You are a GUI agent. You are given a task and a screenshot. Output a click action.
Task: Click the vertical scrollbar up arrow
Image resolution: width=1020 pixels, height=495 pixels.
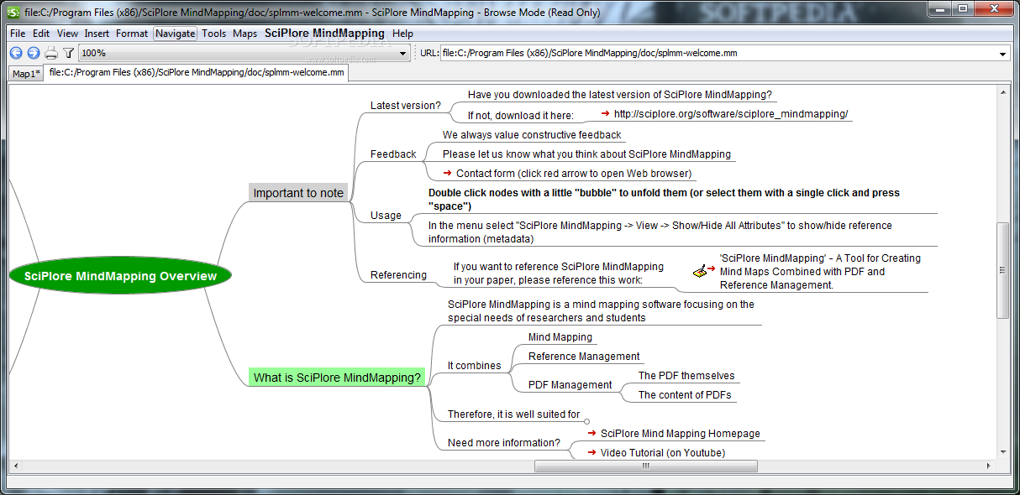[1002, 92]
